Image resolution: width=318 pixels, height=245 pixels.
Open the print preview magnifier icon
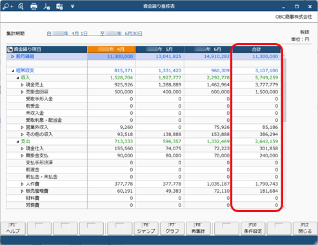click(x=21, y=6)
